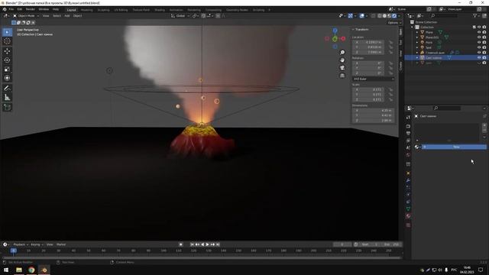489x275 pixels.
Task: Select the Transform tool
Action: 7,78
